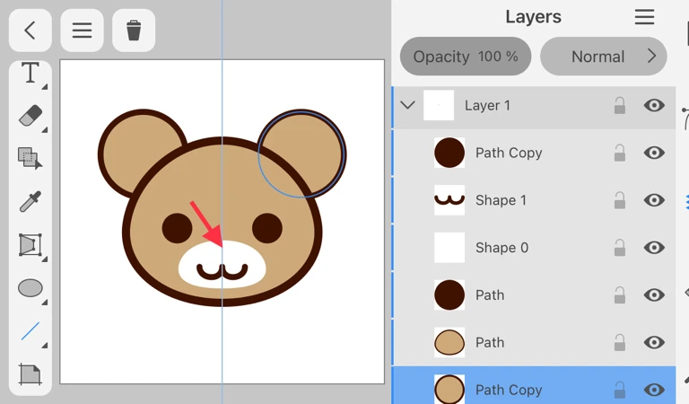Open the Normal blend mode dropdown
This screenshot has width=689, height=404.
603,57
